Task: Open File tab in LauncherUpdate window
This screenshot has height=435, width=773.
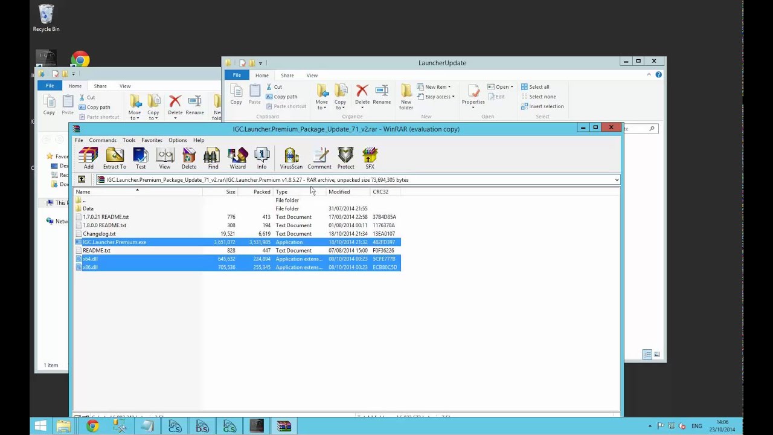Action: (237, 76)
